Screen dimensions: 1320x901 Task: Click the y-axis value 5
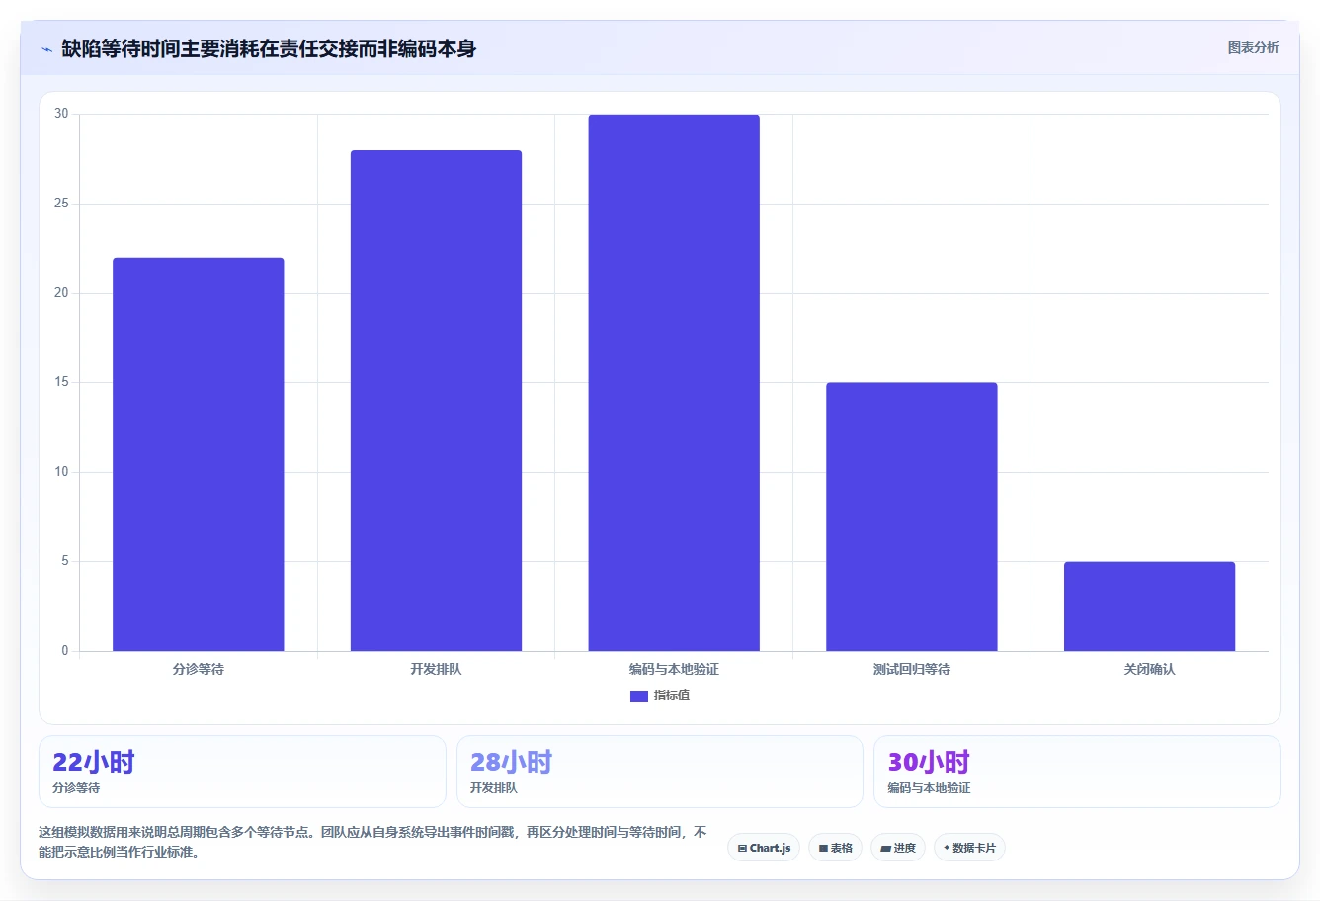coord(65,561)
